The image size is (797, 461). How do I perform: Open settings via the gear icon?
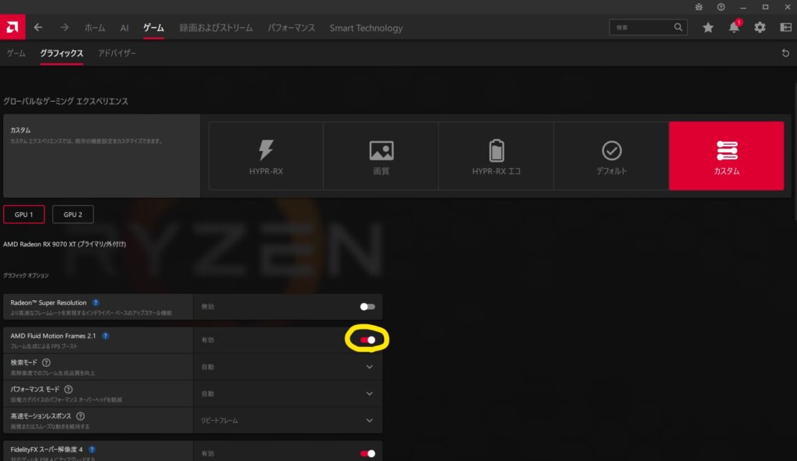(760, 27)
